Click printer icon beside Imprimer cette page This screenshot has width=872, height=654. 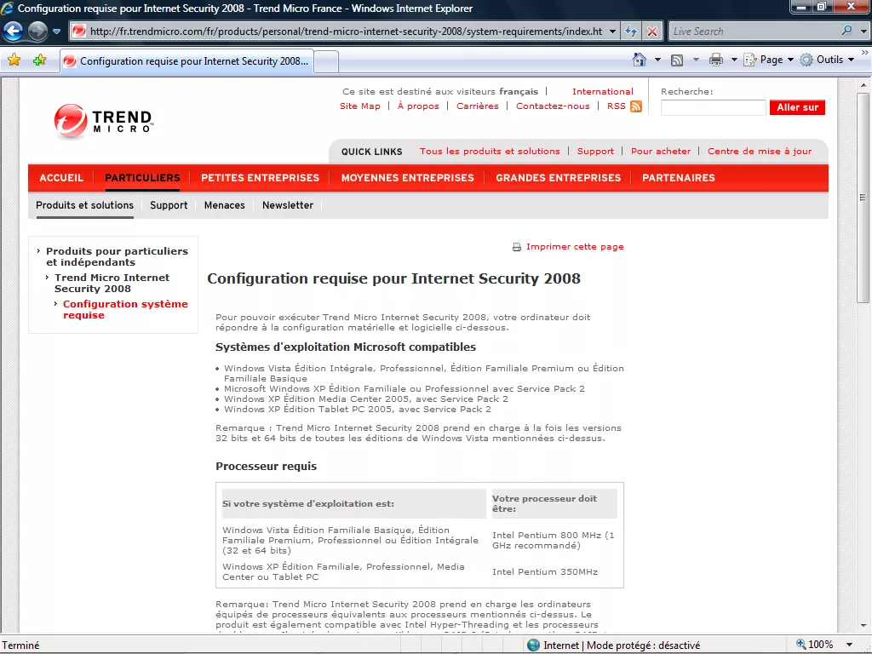click(517, 247)
